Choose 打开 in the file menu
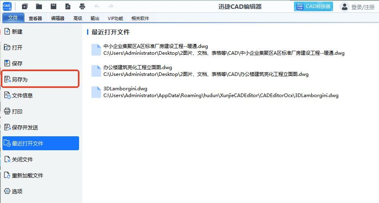 coord(41,48)
